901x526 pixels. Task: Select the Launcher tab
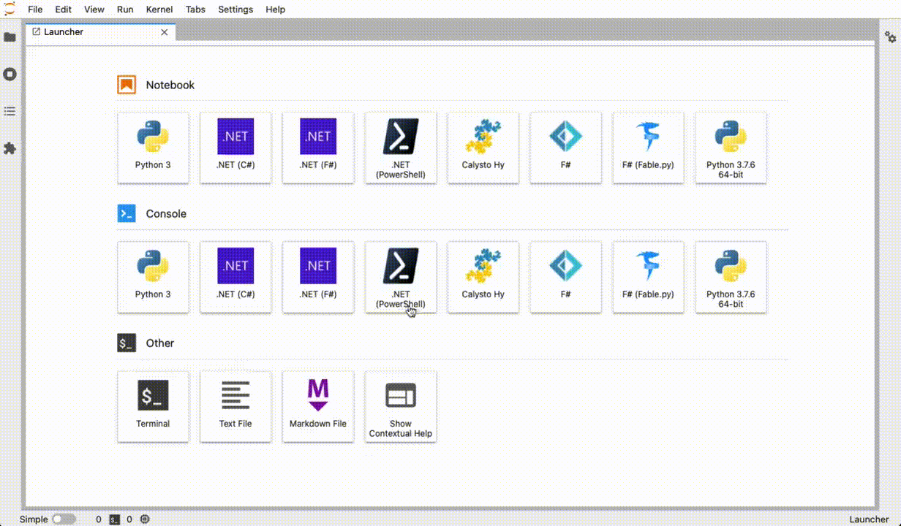[101, 32]
